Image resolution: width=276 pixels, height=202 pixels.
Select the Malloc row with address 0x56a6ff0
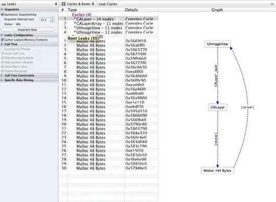(x=108, y=46)
